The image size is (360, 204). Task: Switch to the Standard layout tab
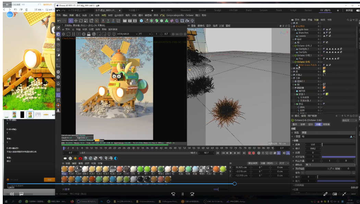point(185,10)
